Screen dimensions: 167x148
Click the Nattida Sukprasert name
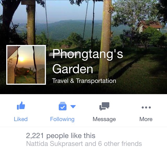tap(55, 144)
